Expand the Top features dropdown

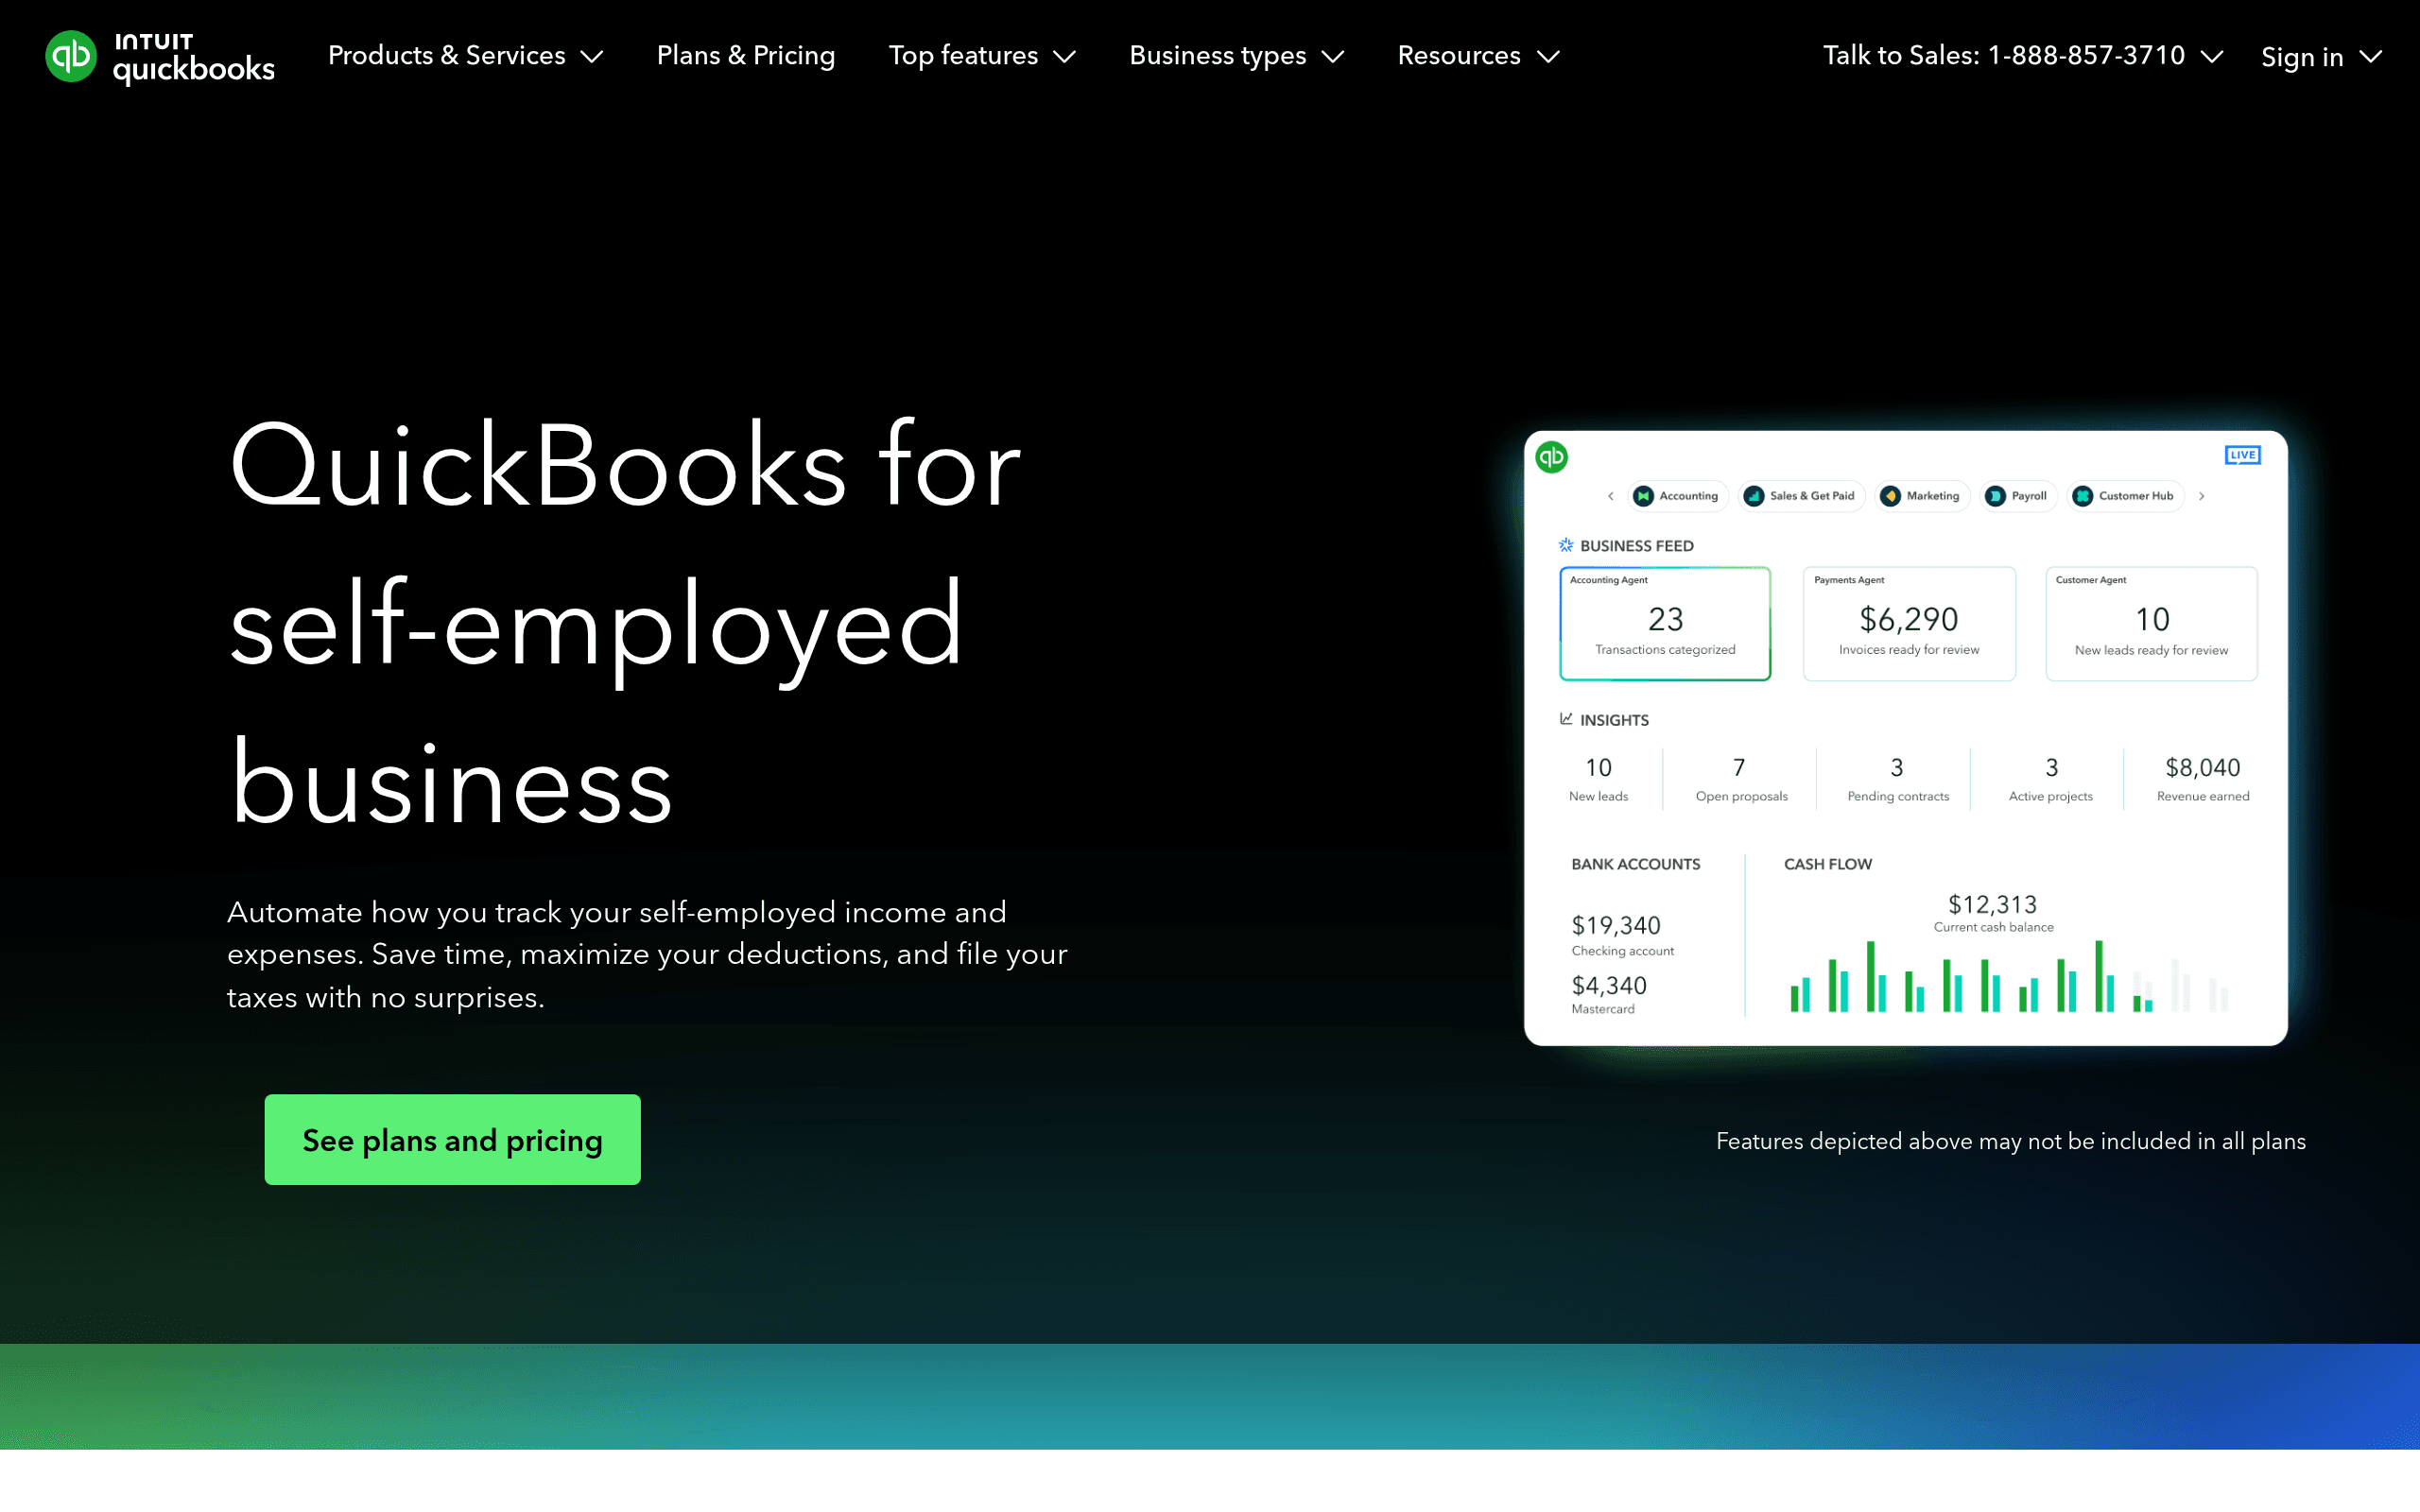[982, 56]
